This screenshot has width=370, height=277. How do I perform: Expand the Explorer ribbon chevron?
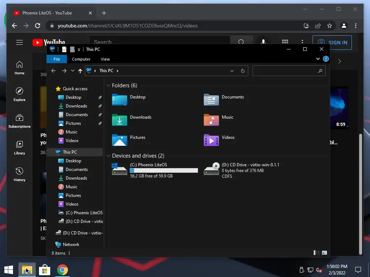[318, 59]
